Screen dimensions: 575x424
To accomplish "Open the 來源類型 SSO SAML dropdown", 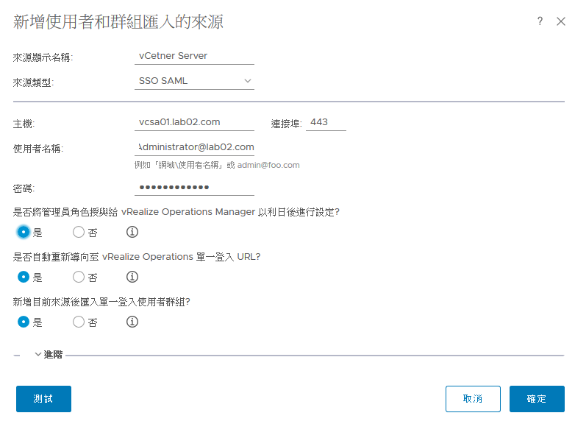I will click(x=194, y=81).
